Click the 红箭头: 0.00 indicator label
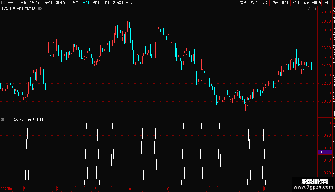This screenshot has height=192, width=335. click(x=34, y=120)
